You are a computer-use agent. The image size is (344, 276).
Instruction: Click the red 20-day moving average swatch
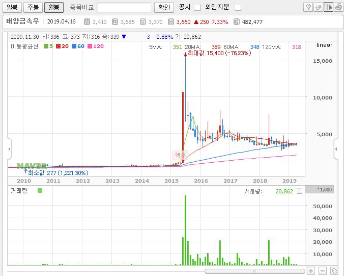tap(58, 46)
